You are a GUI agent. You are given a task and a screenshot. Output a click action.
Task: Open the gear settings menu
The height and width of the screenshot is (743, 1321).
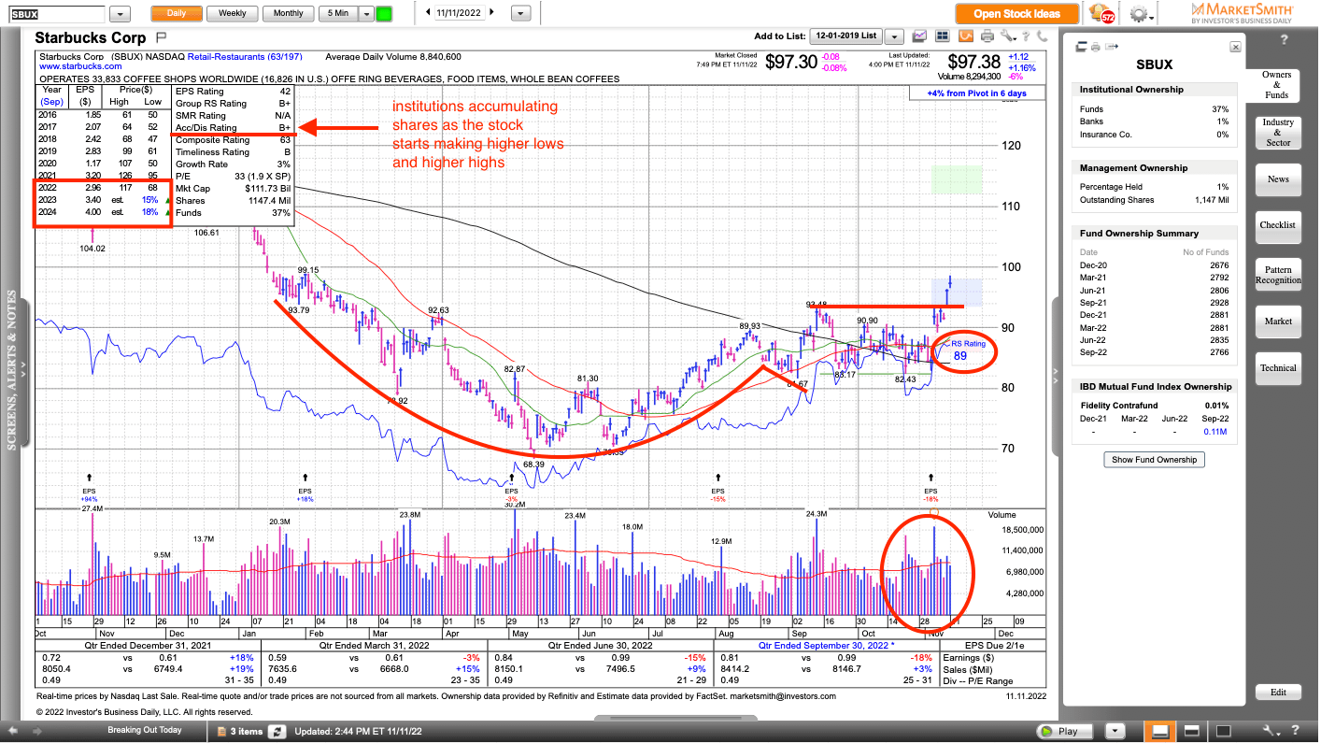point(1139,13)
